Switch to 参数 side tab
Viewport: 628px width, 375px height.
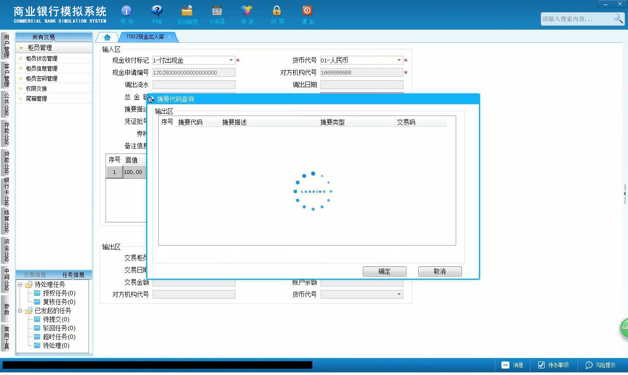[x=7, y=309]
